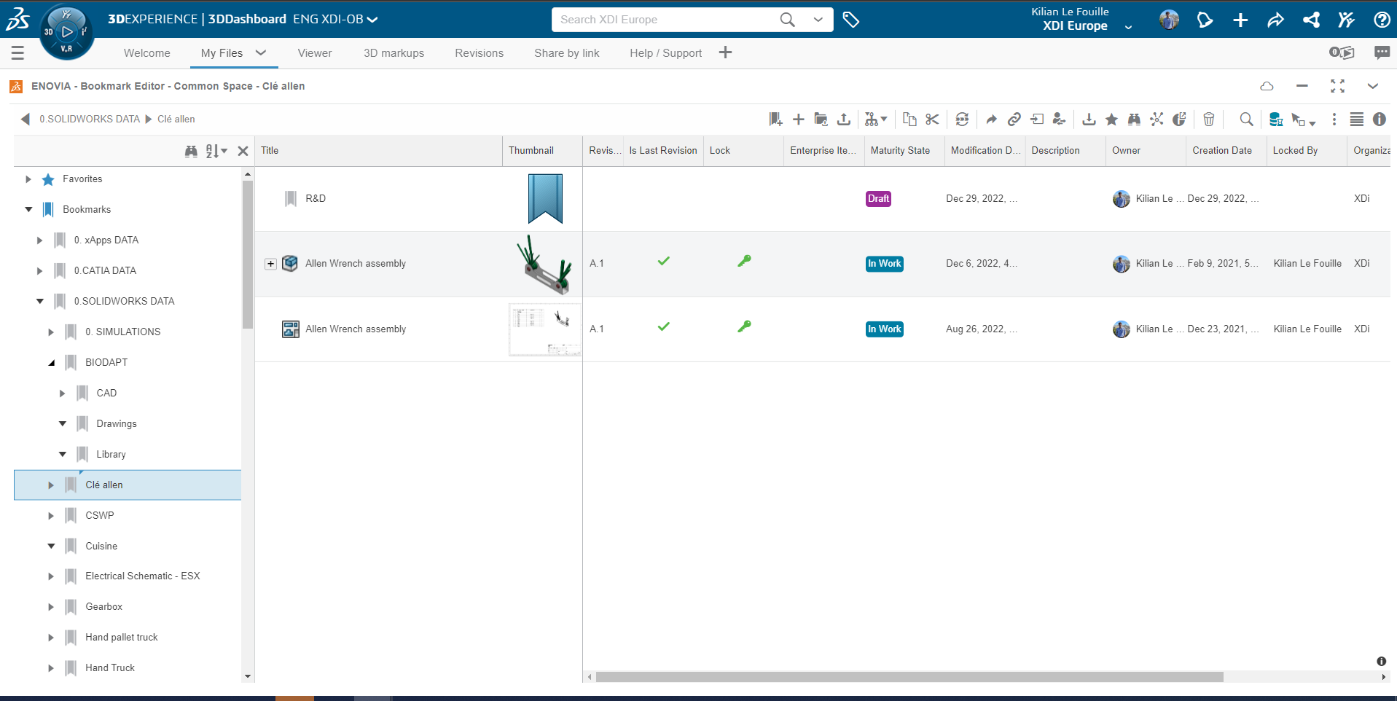Click the tag icon beside search
Viewport: 1397px width, 701px height.
[x=850, y=20]
